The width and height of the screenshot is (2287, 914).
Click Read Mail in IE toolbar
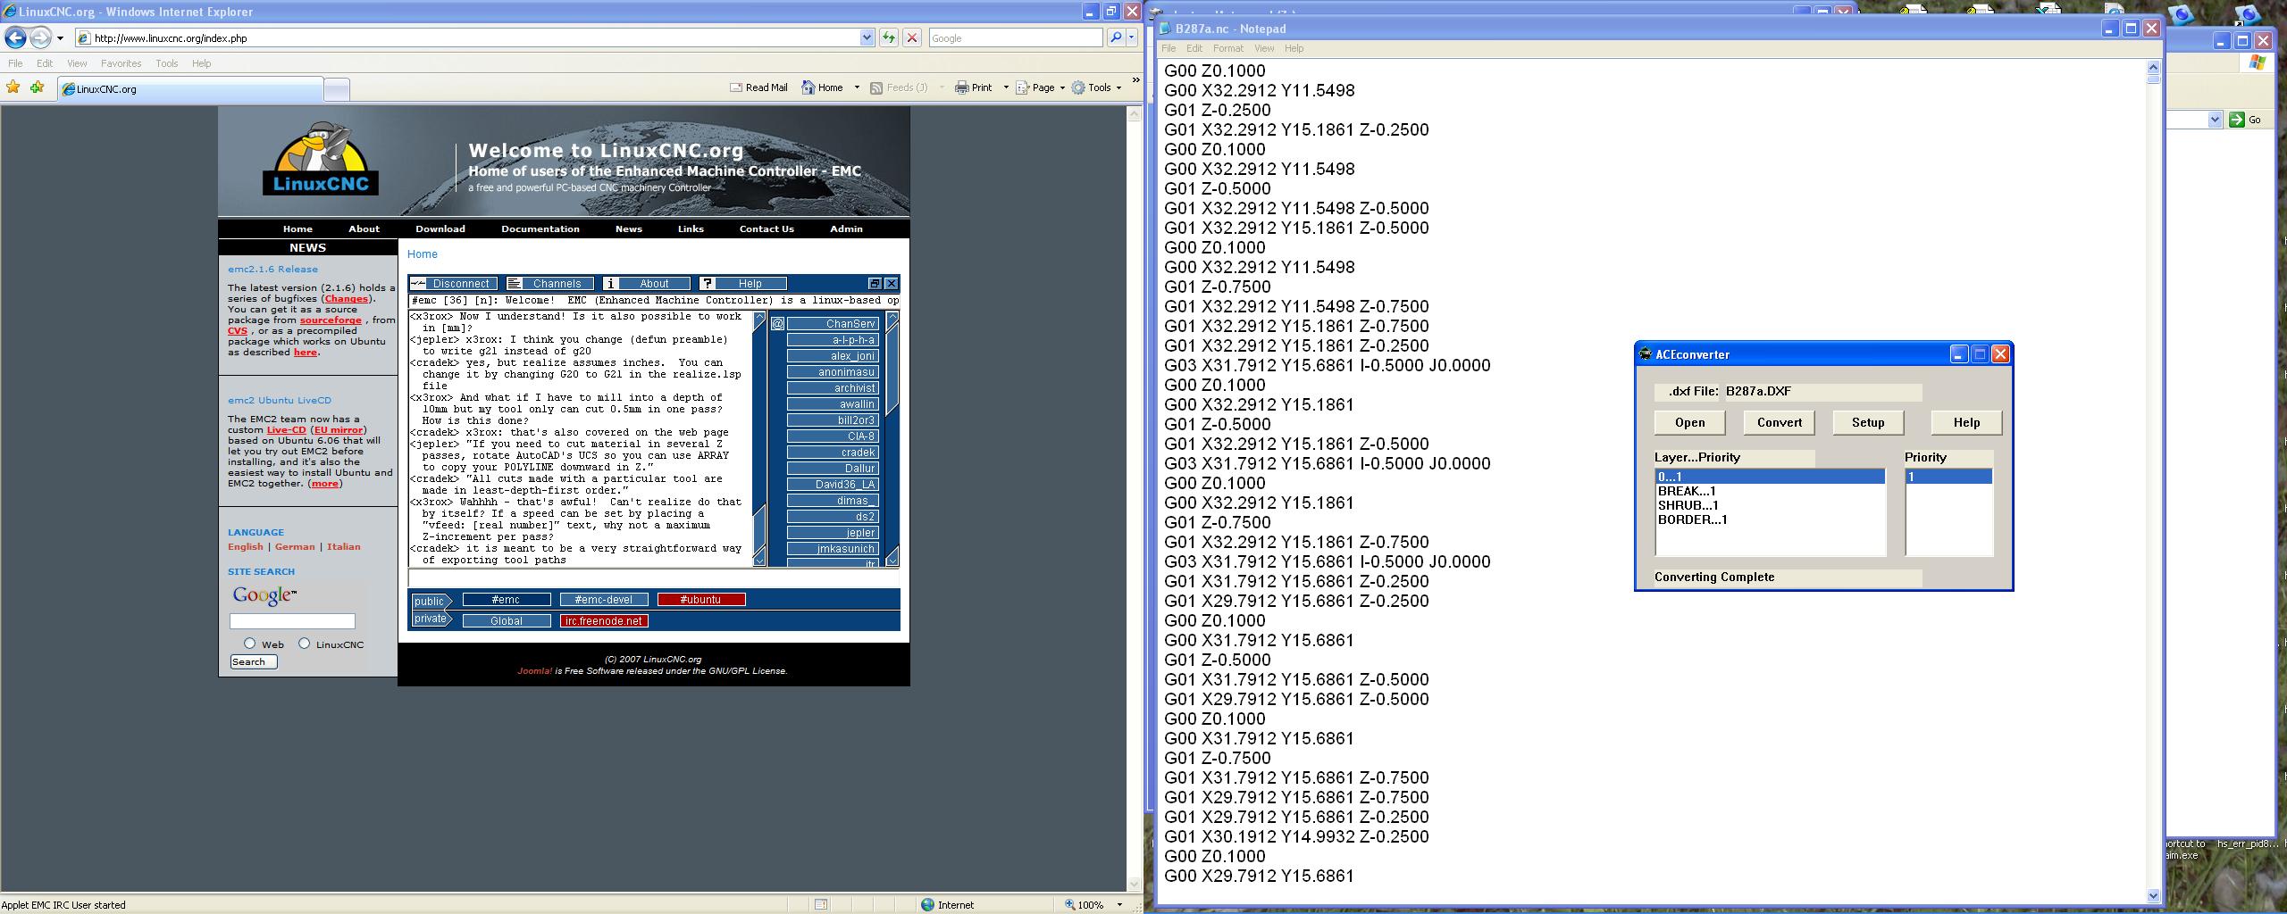(x=758, y=87)
